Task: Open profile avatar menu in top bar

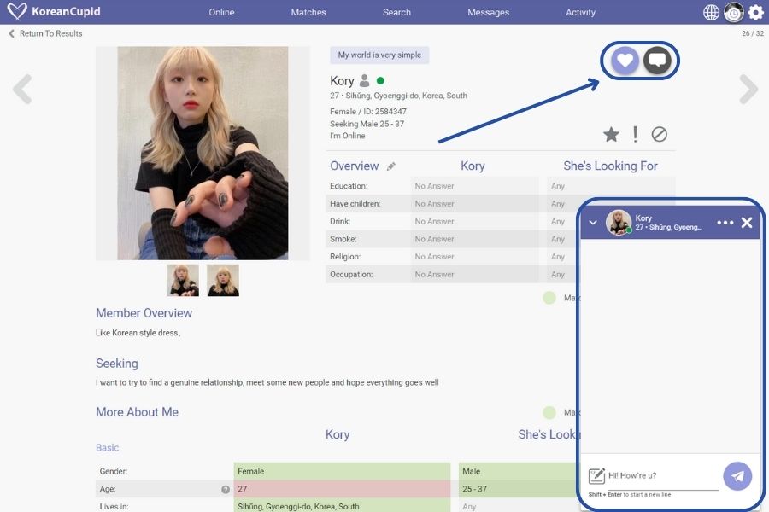Action: (733, 12)
